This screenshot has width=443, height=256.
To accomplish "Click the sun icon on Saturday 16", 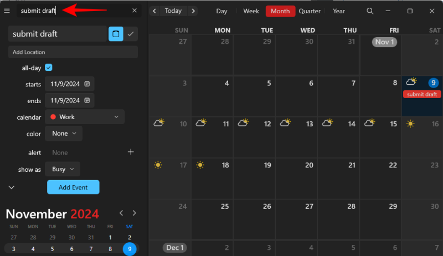I will (x=410, y=124).
